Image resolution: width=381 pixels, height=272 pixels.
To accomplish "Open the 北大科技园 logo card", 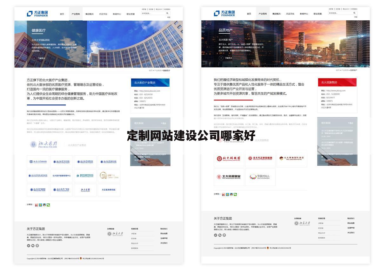I will pyautogui.click(x=229, y=158).
